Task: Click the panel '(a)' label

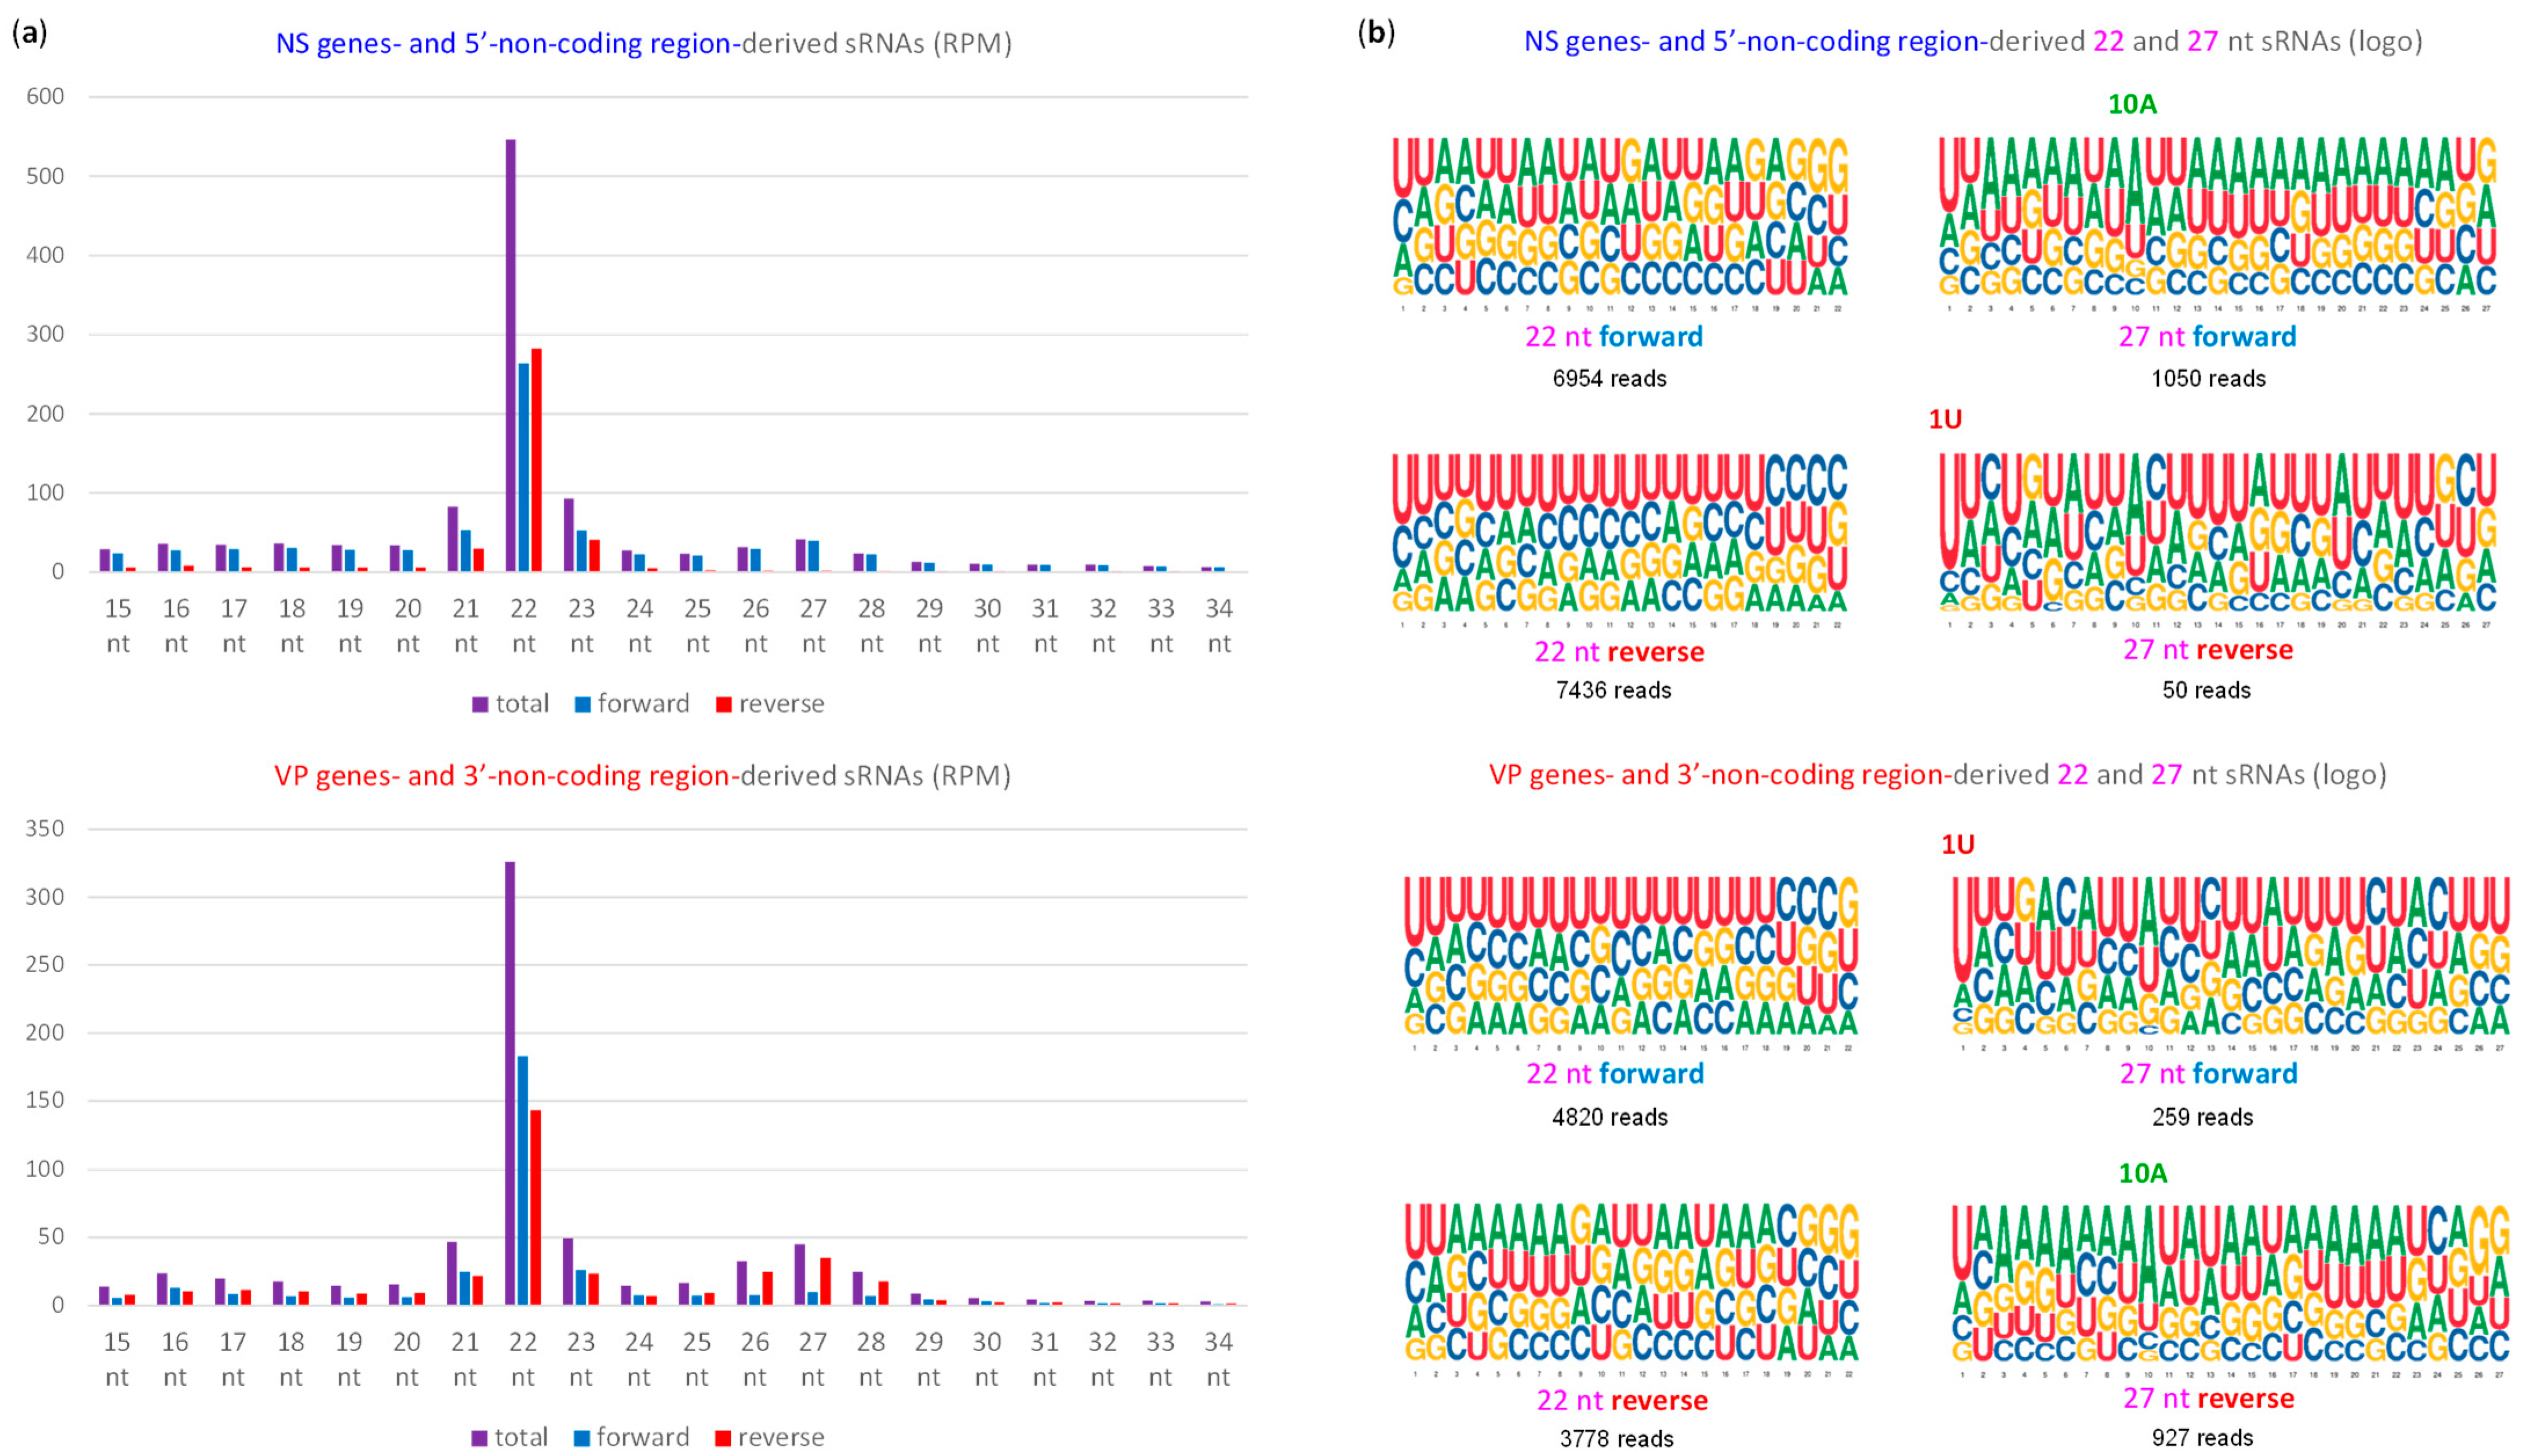Action: [29, 33]
